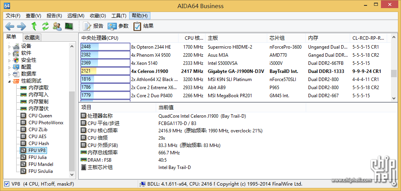The image size is (401, 191).
Task: Select the CPU PhotoWorxx chip icon
Action: tap(23, 123)
